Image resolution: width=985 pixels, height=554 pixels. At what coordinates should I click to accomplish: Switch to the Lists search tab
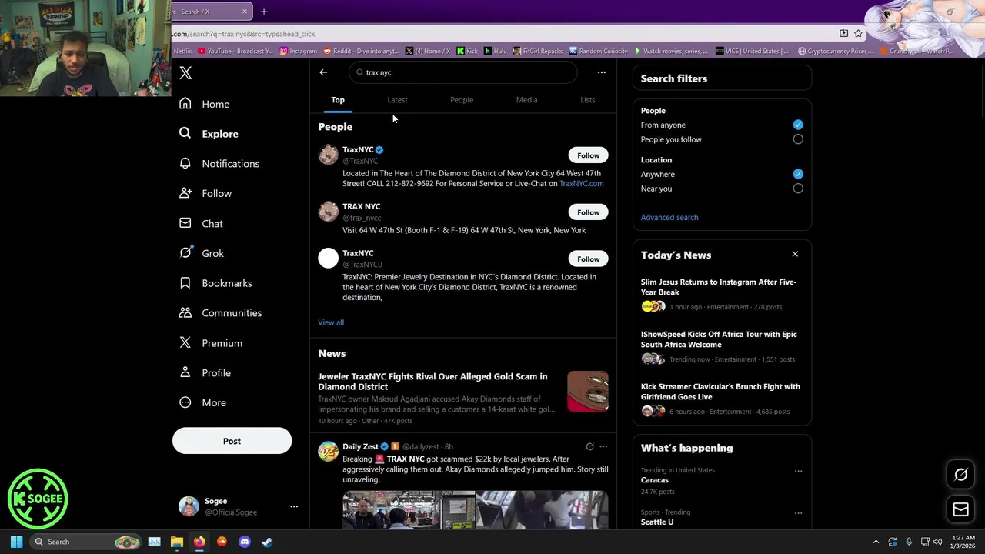[x=587, y=100]
